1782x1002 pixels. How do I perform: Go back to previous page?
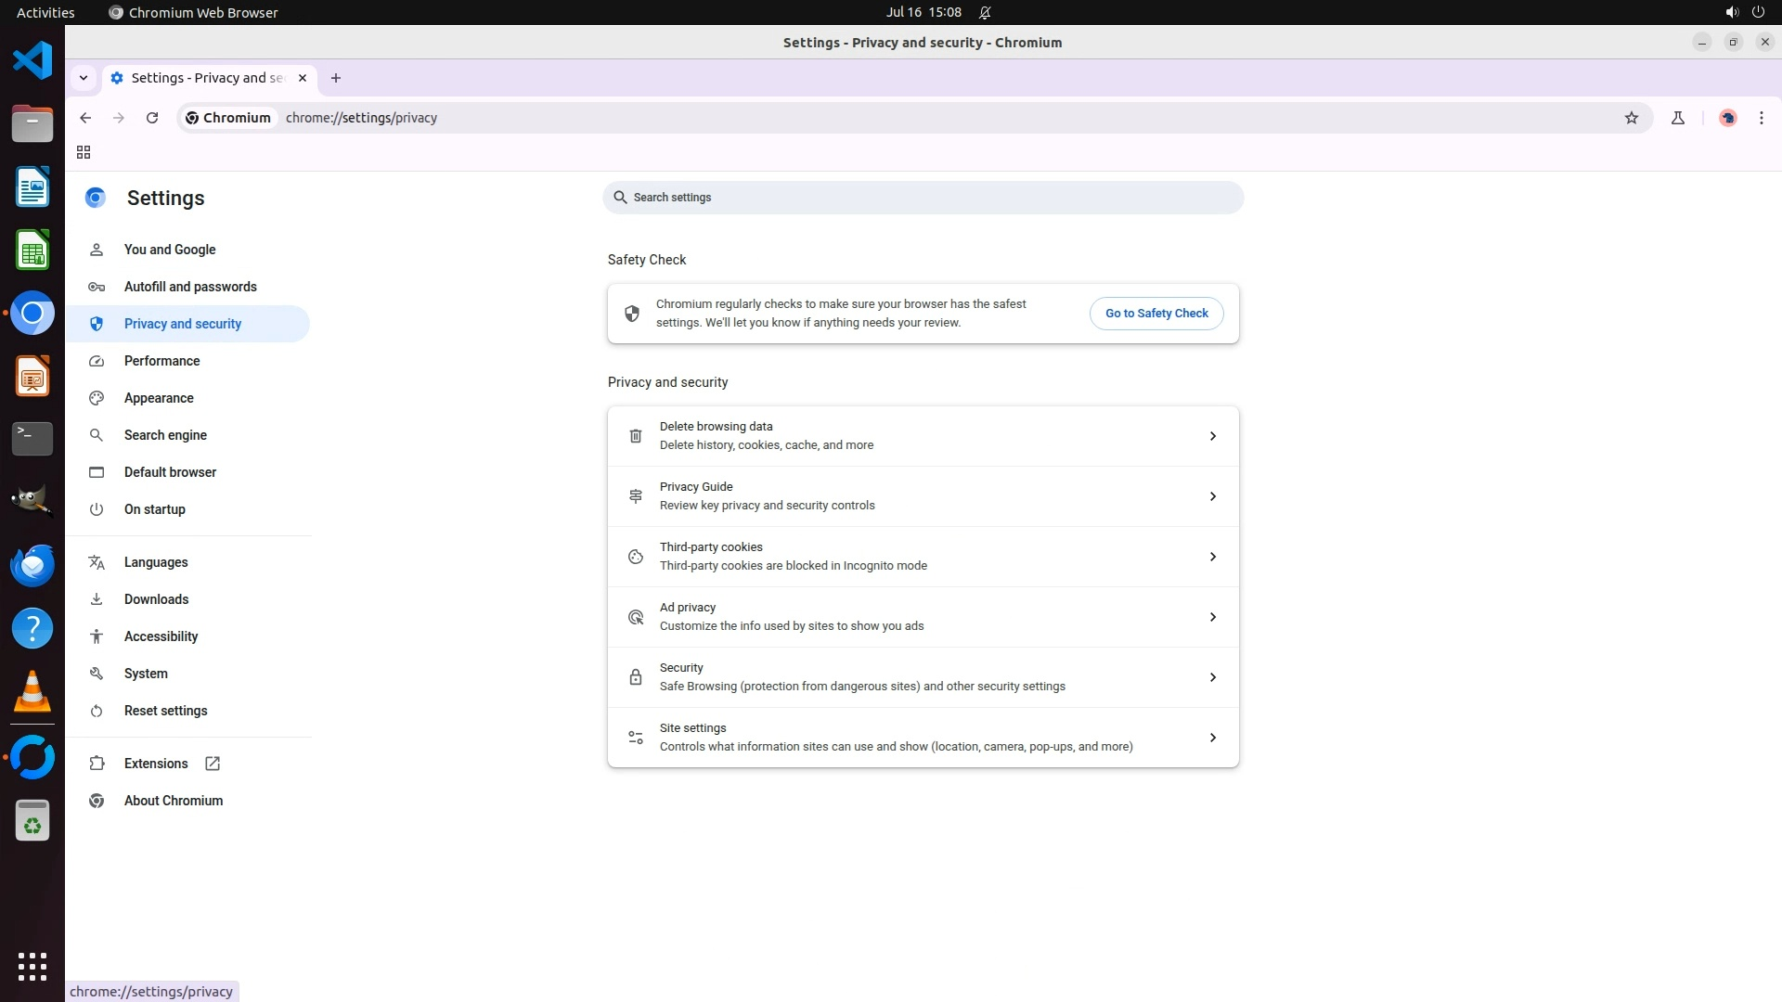pyautogui.click(x=85, y=118)
